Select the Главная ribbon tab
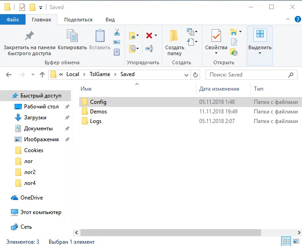Image resolution: width=302 pixels, height=246 pixels. point(41,20)
